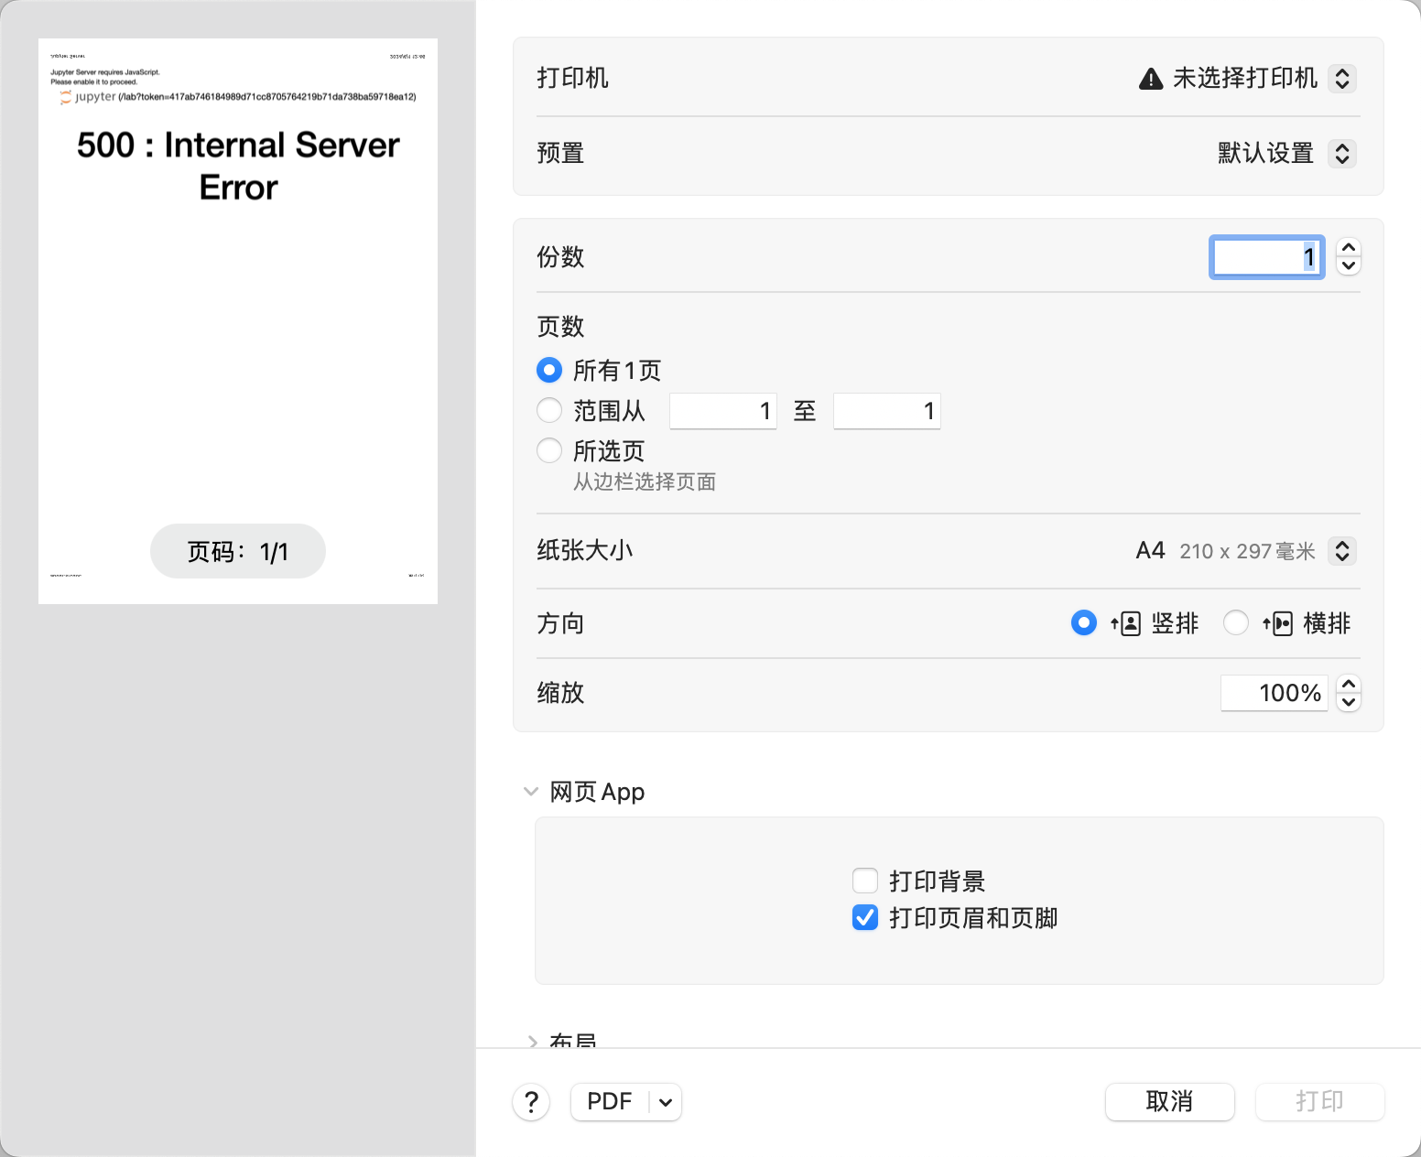This screenshot has height=1157, width=1421.
Task: Select the 所选页 radio button
Action: [549, 450]
